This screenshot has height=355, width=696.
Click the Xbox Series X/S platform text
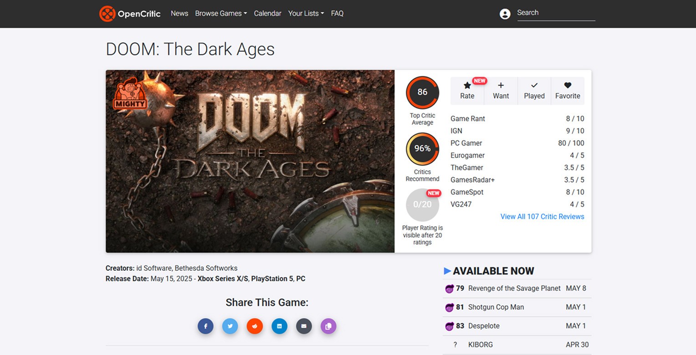pos(223,279)
